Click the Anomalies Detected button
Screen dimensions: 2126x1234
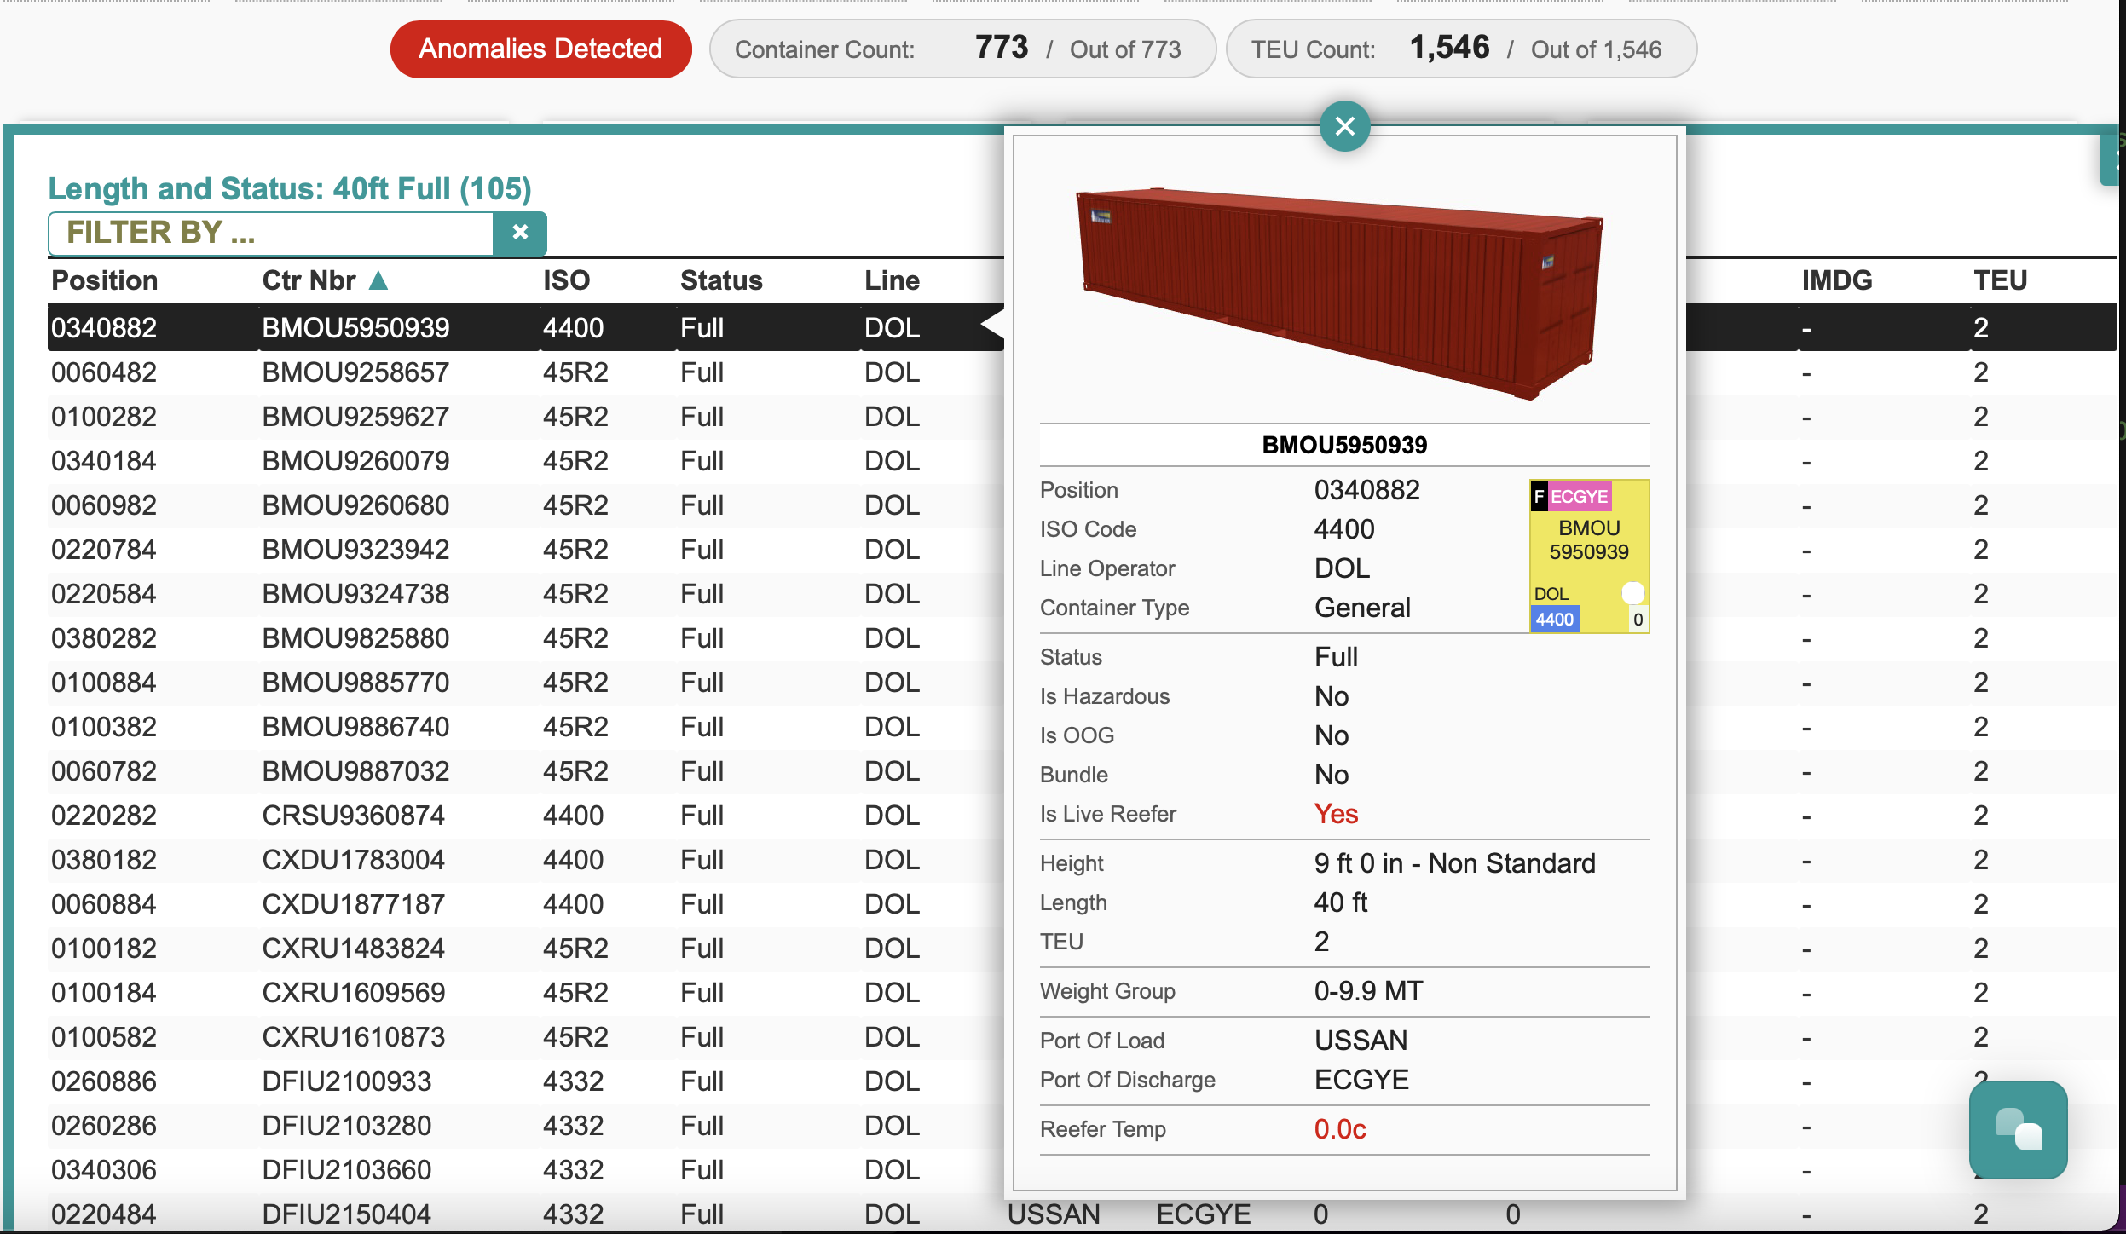point(540,49)
